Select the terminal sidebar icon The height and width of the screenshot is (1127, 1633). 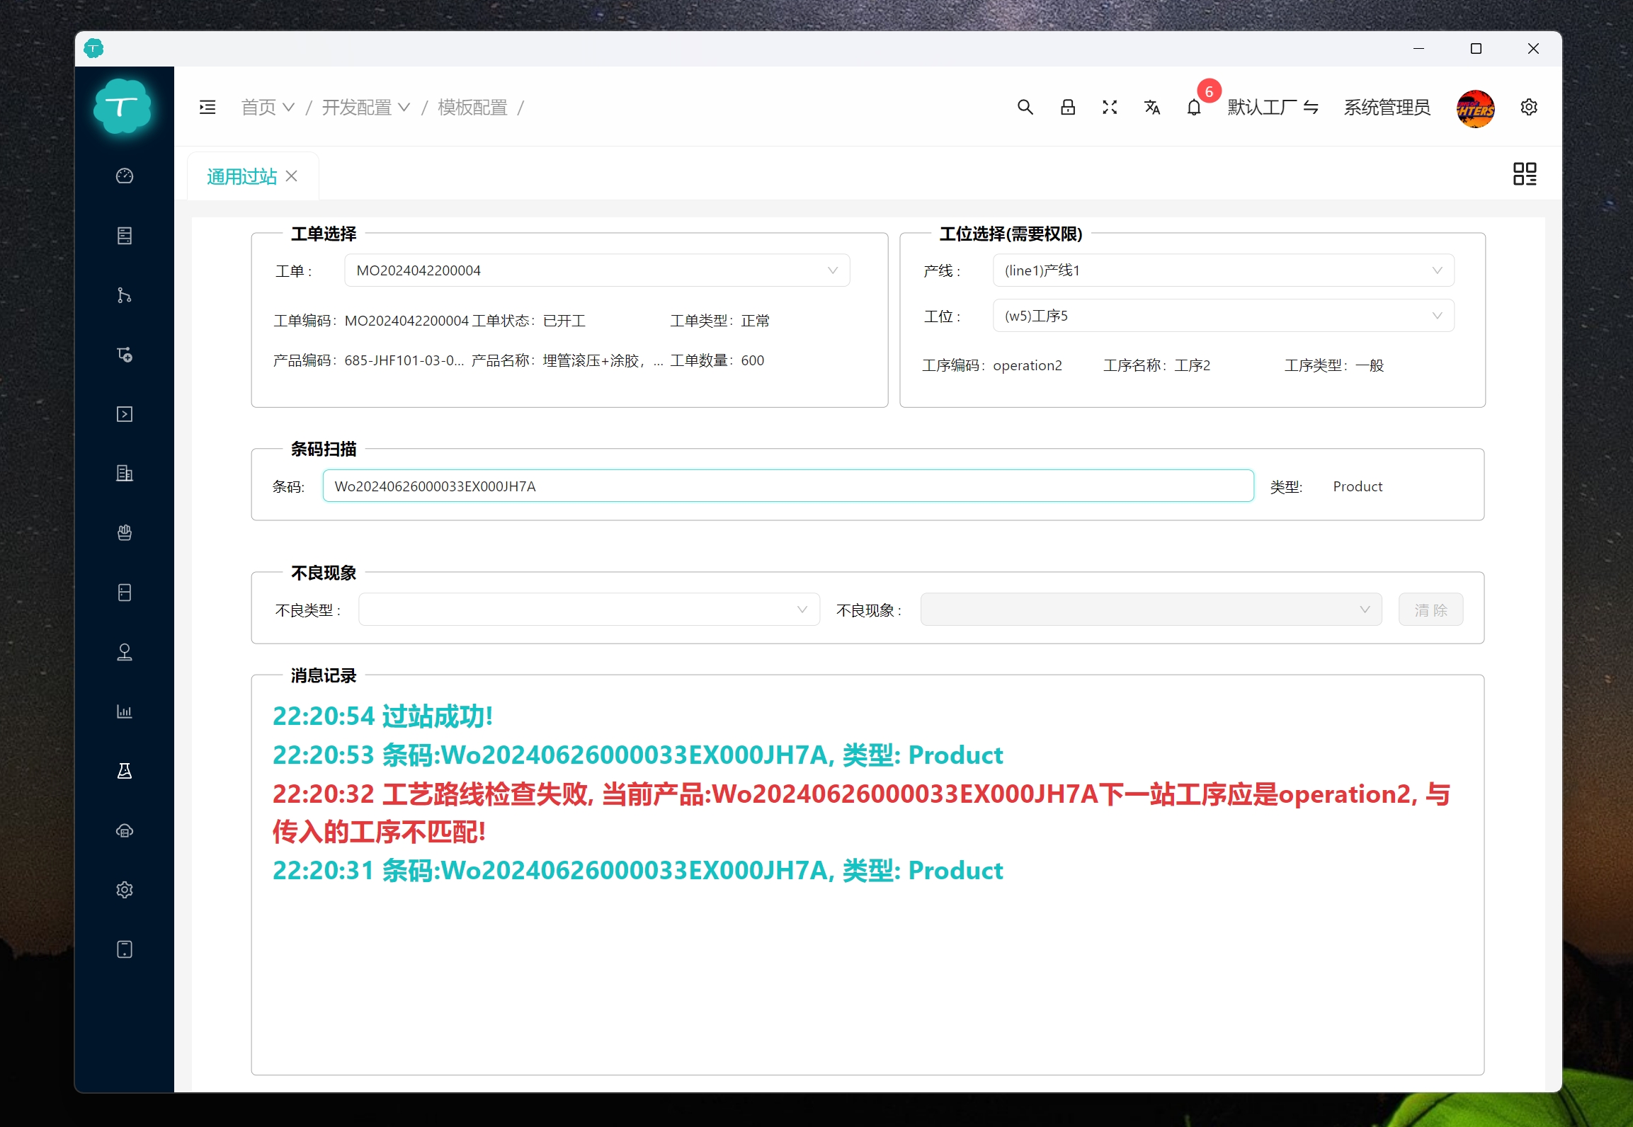(125, 414)
